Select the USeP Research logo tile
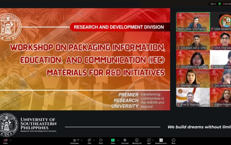Image resolution: width=231 pixels, height=145 pixels. [221, 22]
